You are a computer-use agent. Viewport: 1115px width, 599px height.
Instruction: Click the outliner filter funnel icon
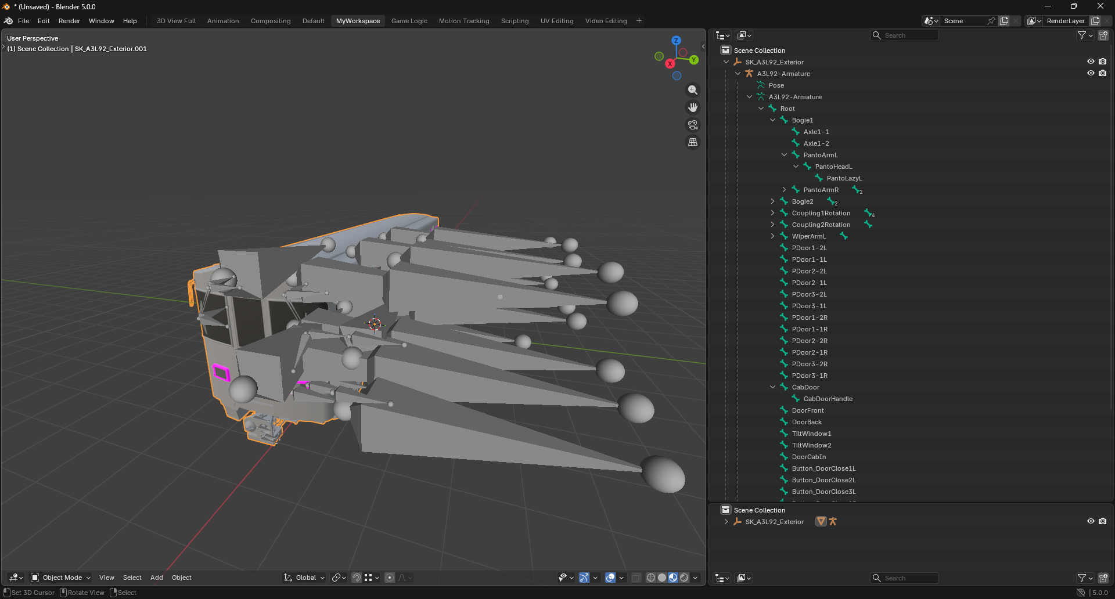[1081, 35]
